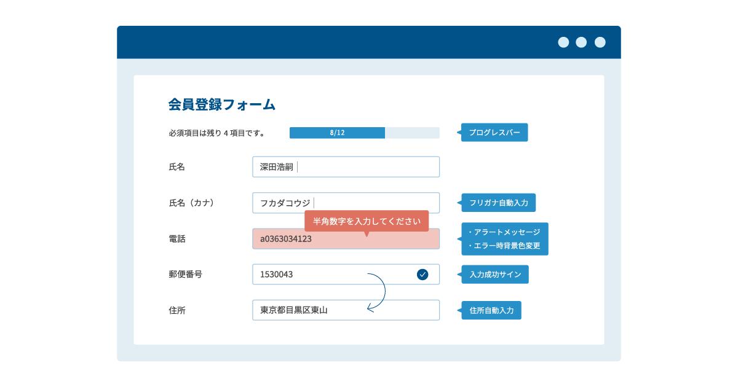Click the 電話 field label

tap(177, 239)
